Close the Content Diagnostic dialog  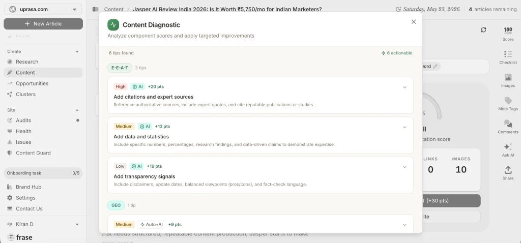(x=414, y=22)
